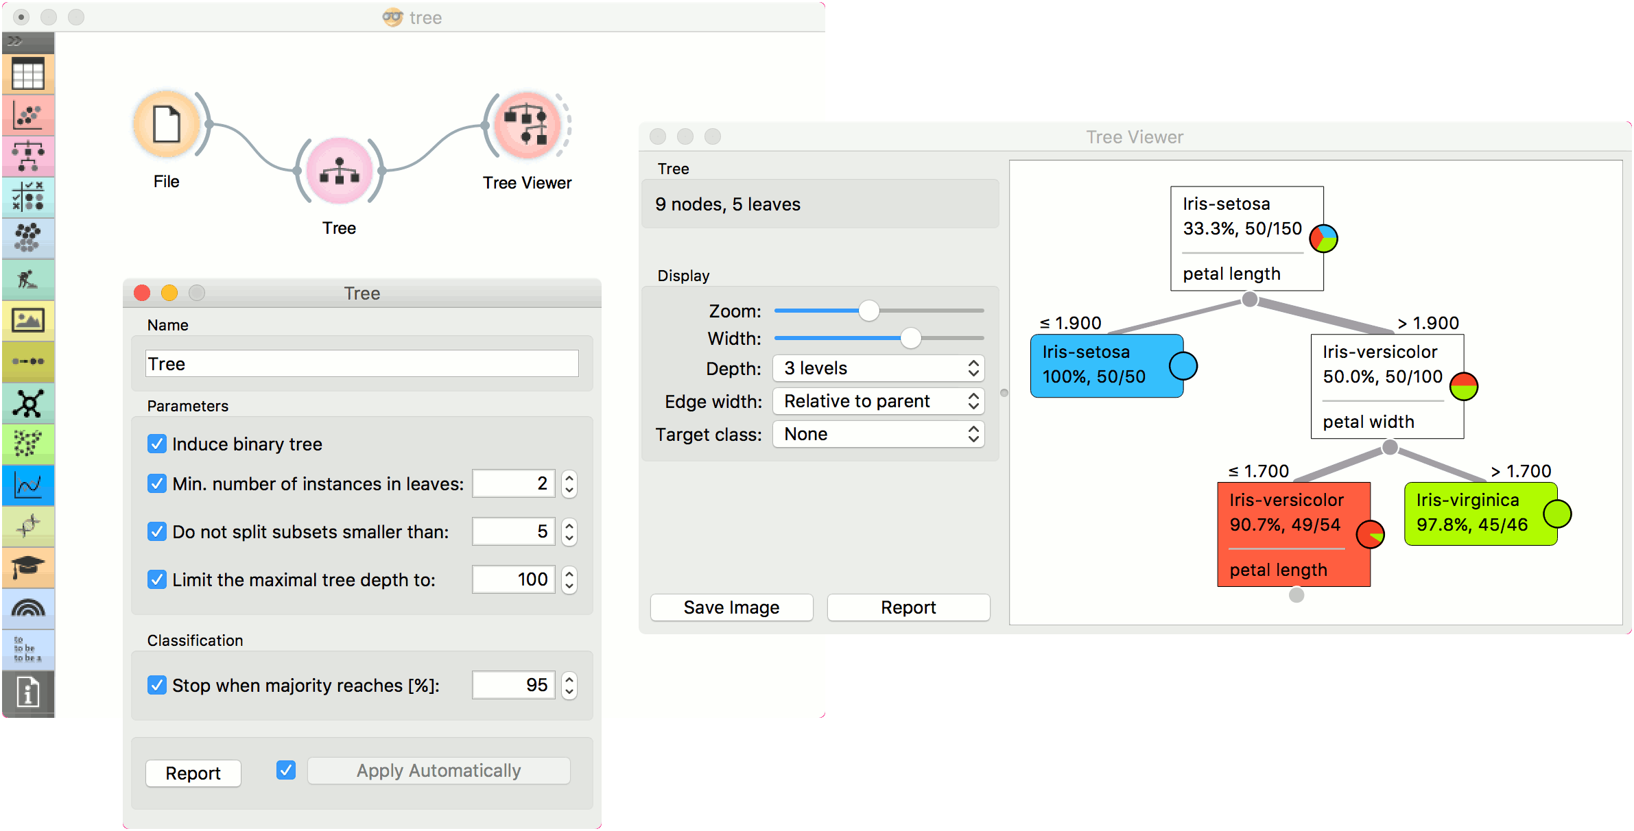Click the tree Name input field

(362, 363)
